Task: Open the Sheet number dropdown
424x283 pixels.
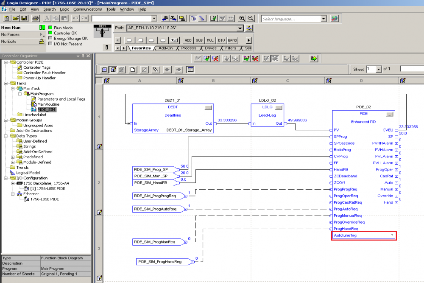Action: [x=379, y=69]
